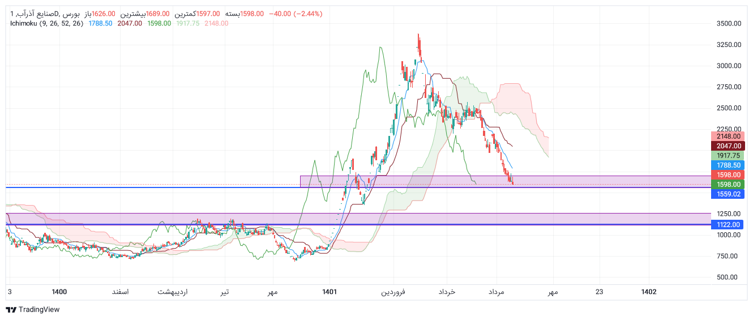Click the 2148.00 price tag on price axis

[728, 136]
